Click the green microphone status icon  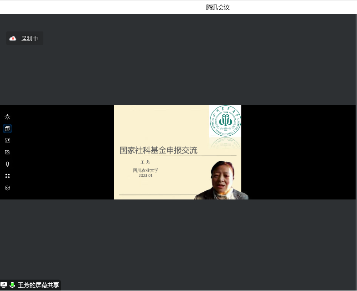12,285
